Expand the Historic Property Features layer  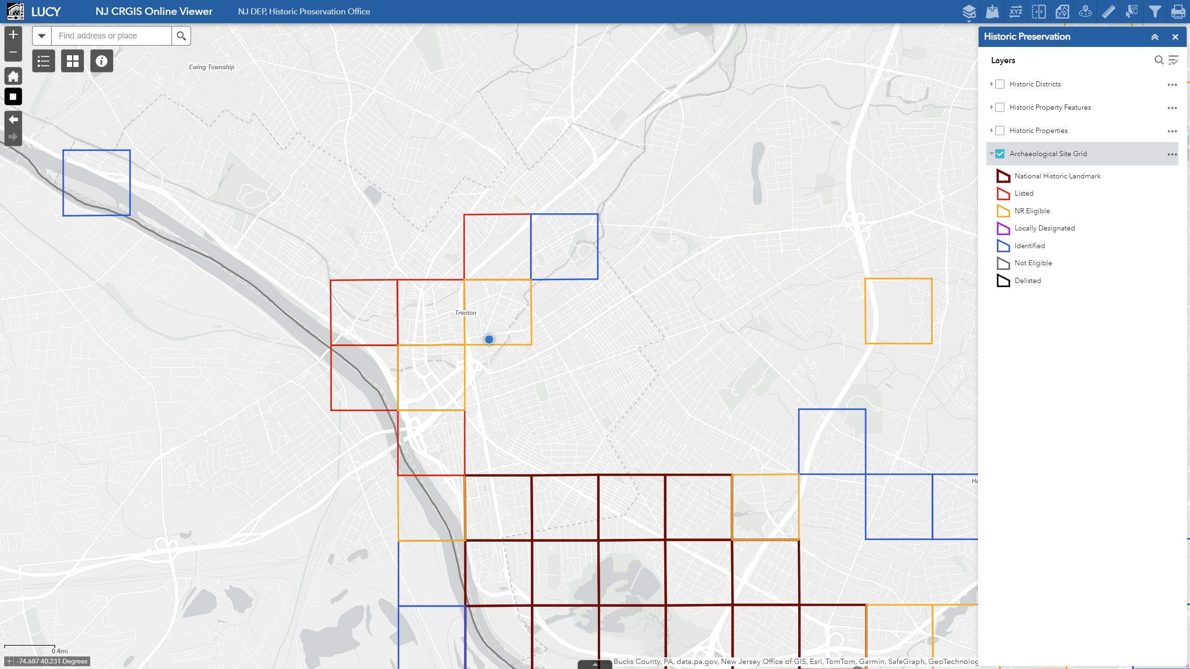tap(992, 107)
